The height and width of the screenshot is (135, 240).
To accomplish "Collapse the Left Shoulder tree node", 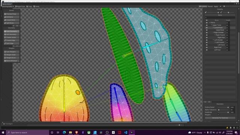I will (213, 40).
